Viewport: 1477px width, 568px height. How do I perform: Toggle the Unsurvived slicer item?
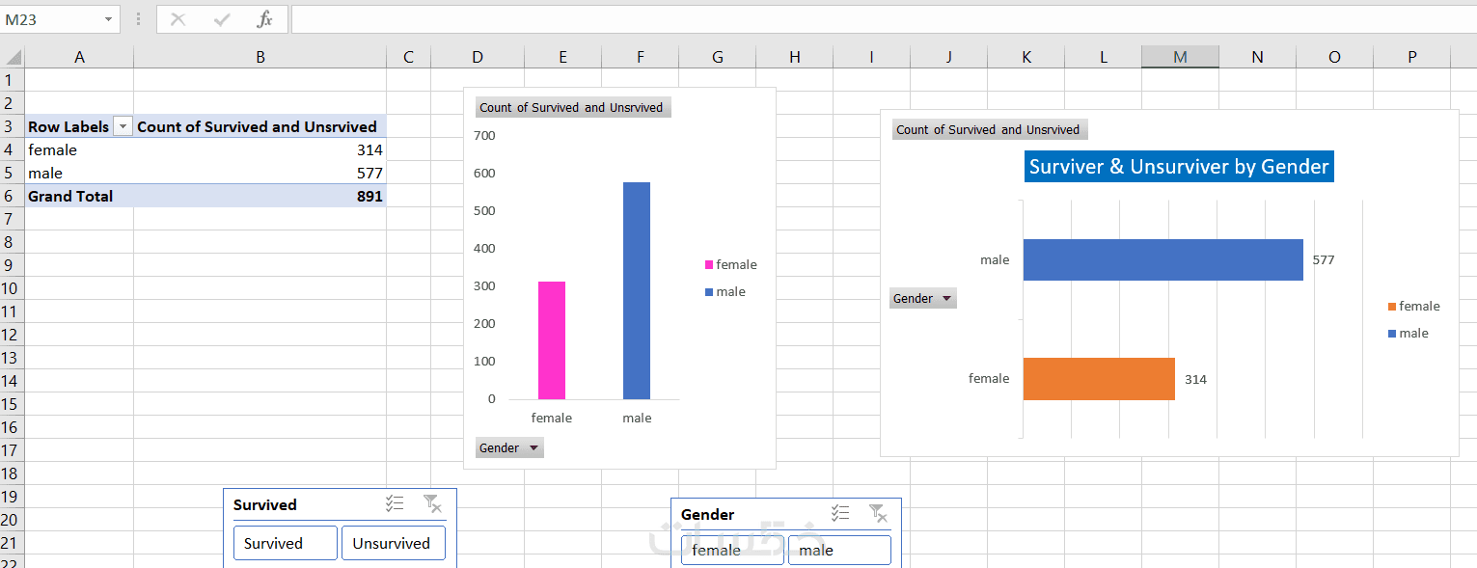point(394,543)
